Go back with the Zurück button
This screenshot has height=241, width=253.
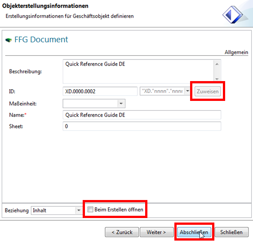pos(122,232)
